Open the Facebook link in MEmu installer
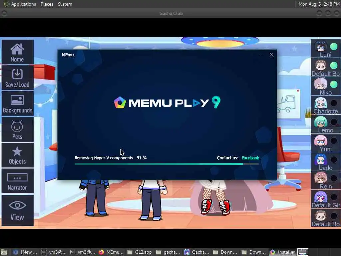 coord(250,158)
